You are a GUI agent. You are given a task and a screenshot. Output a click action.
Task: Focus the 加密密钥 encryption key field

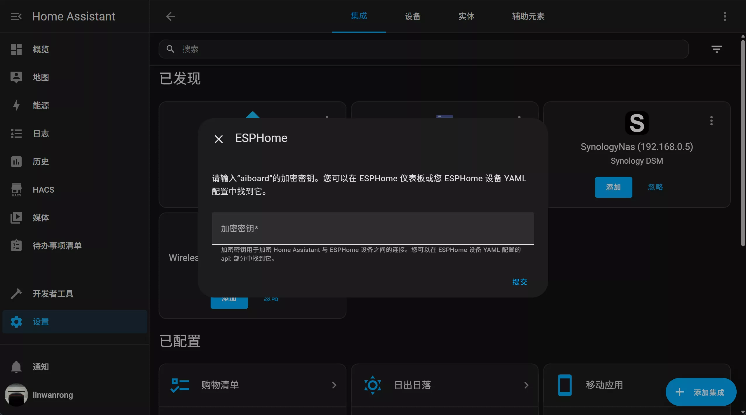pos(373,228)
